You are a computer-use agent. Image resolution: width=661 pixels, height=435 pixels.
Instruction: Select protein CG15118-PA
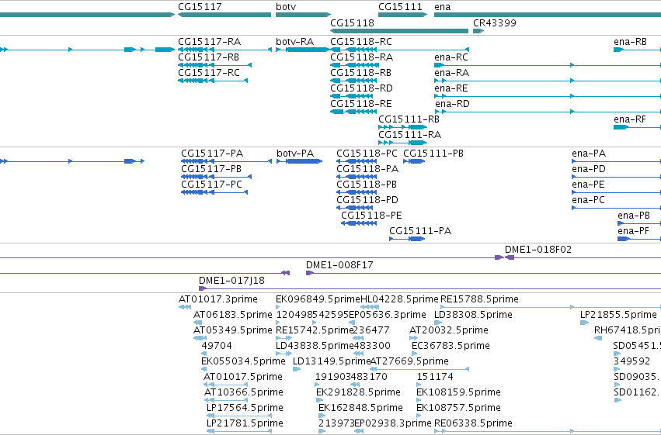point(367,169)
